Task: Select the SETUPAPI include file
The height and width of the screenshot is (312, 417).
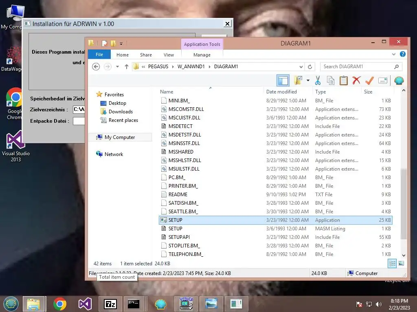Action: point(276,237)
